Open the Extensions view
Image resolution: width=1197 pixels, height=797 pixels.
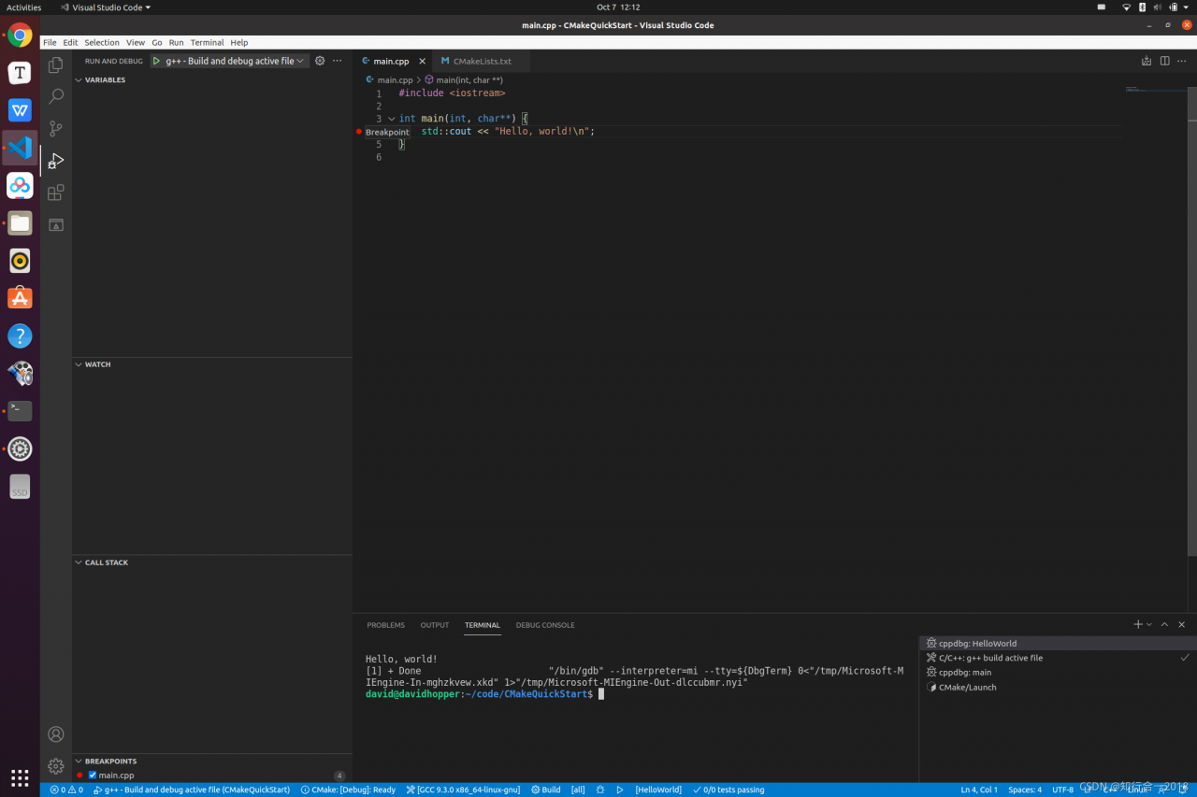[56, 192]
